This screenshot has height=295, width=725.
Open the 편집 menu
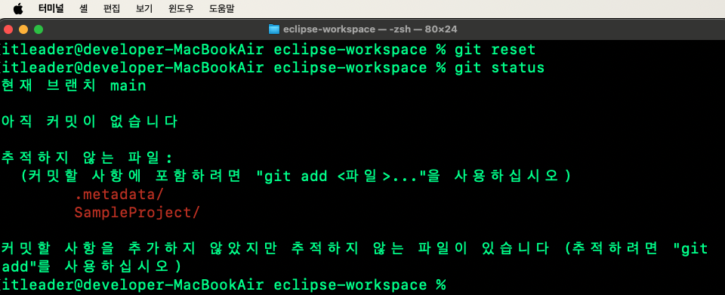pos(112,8)
